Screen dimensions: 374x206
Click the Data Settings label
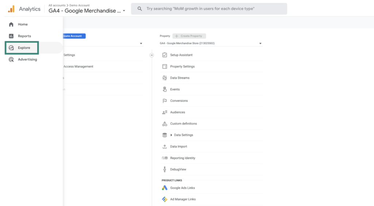tap(183, 135)
